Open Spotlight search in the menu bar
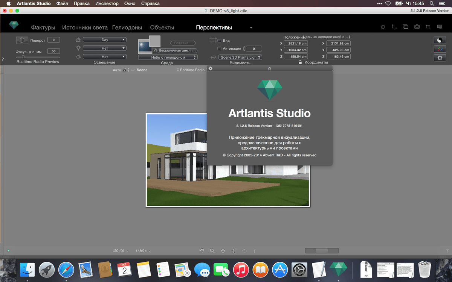Screen dimensions: 452x282 point(432,3)
